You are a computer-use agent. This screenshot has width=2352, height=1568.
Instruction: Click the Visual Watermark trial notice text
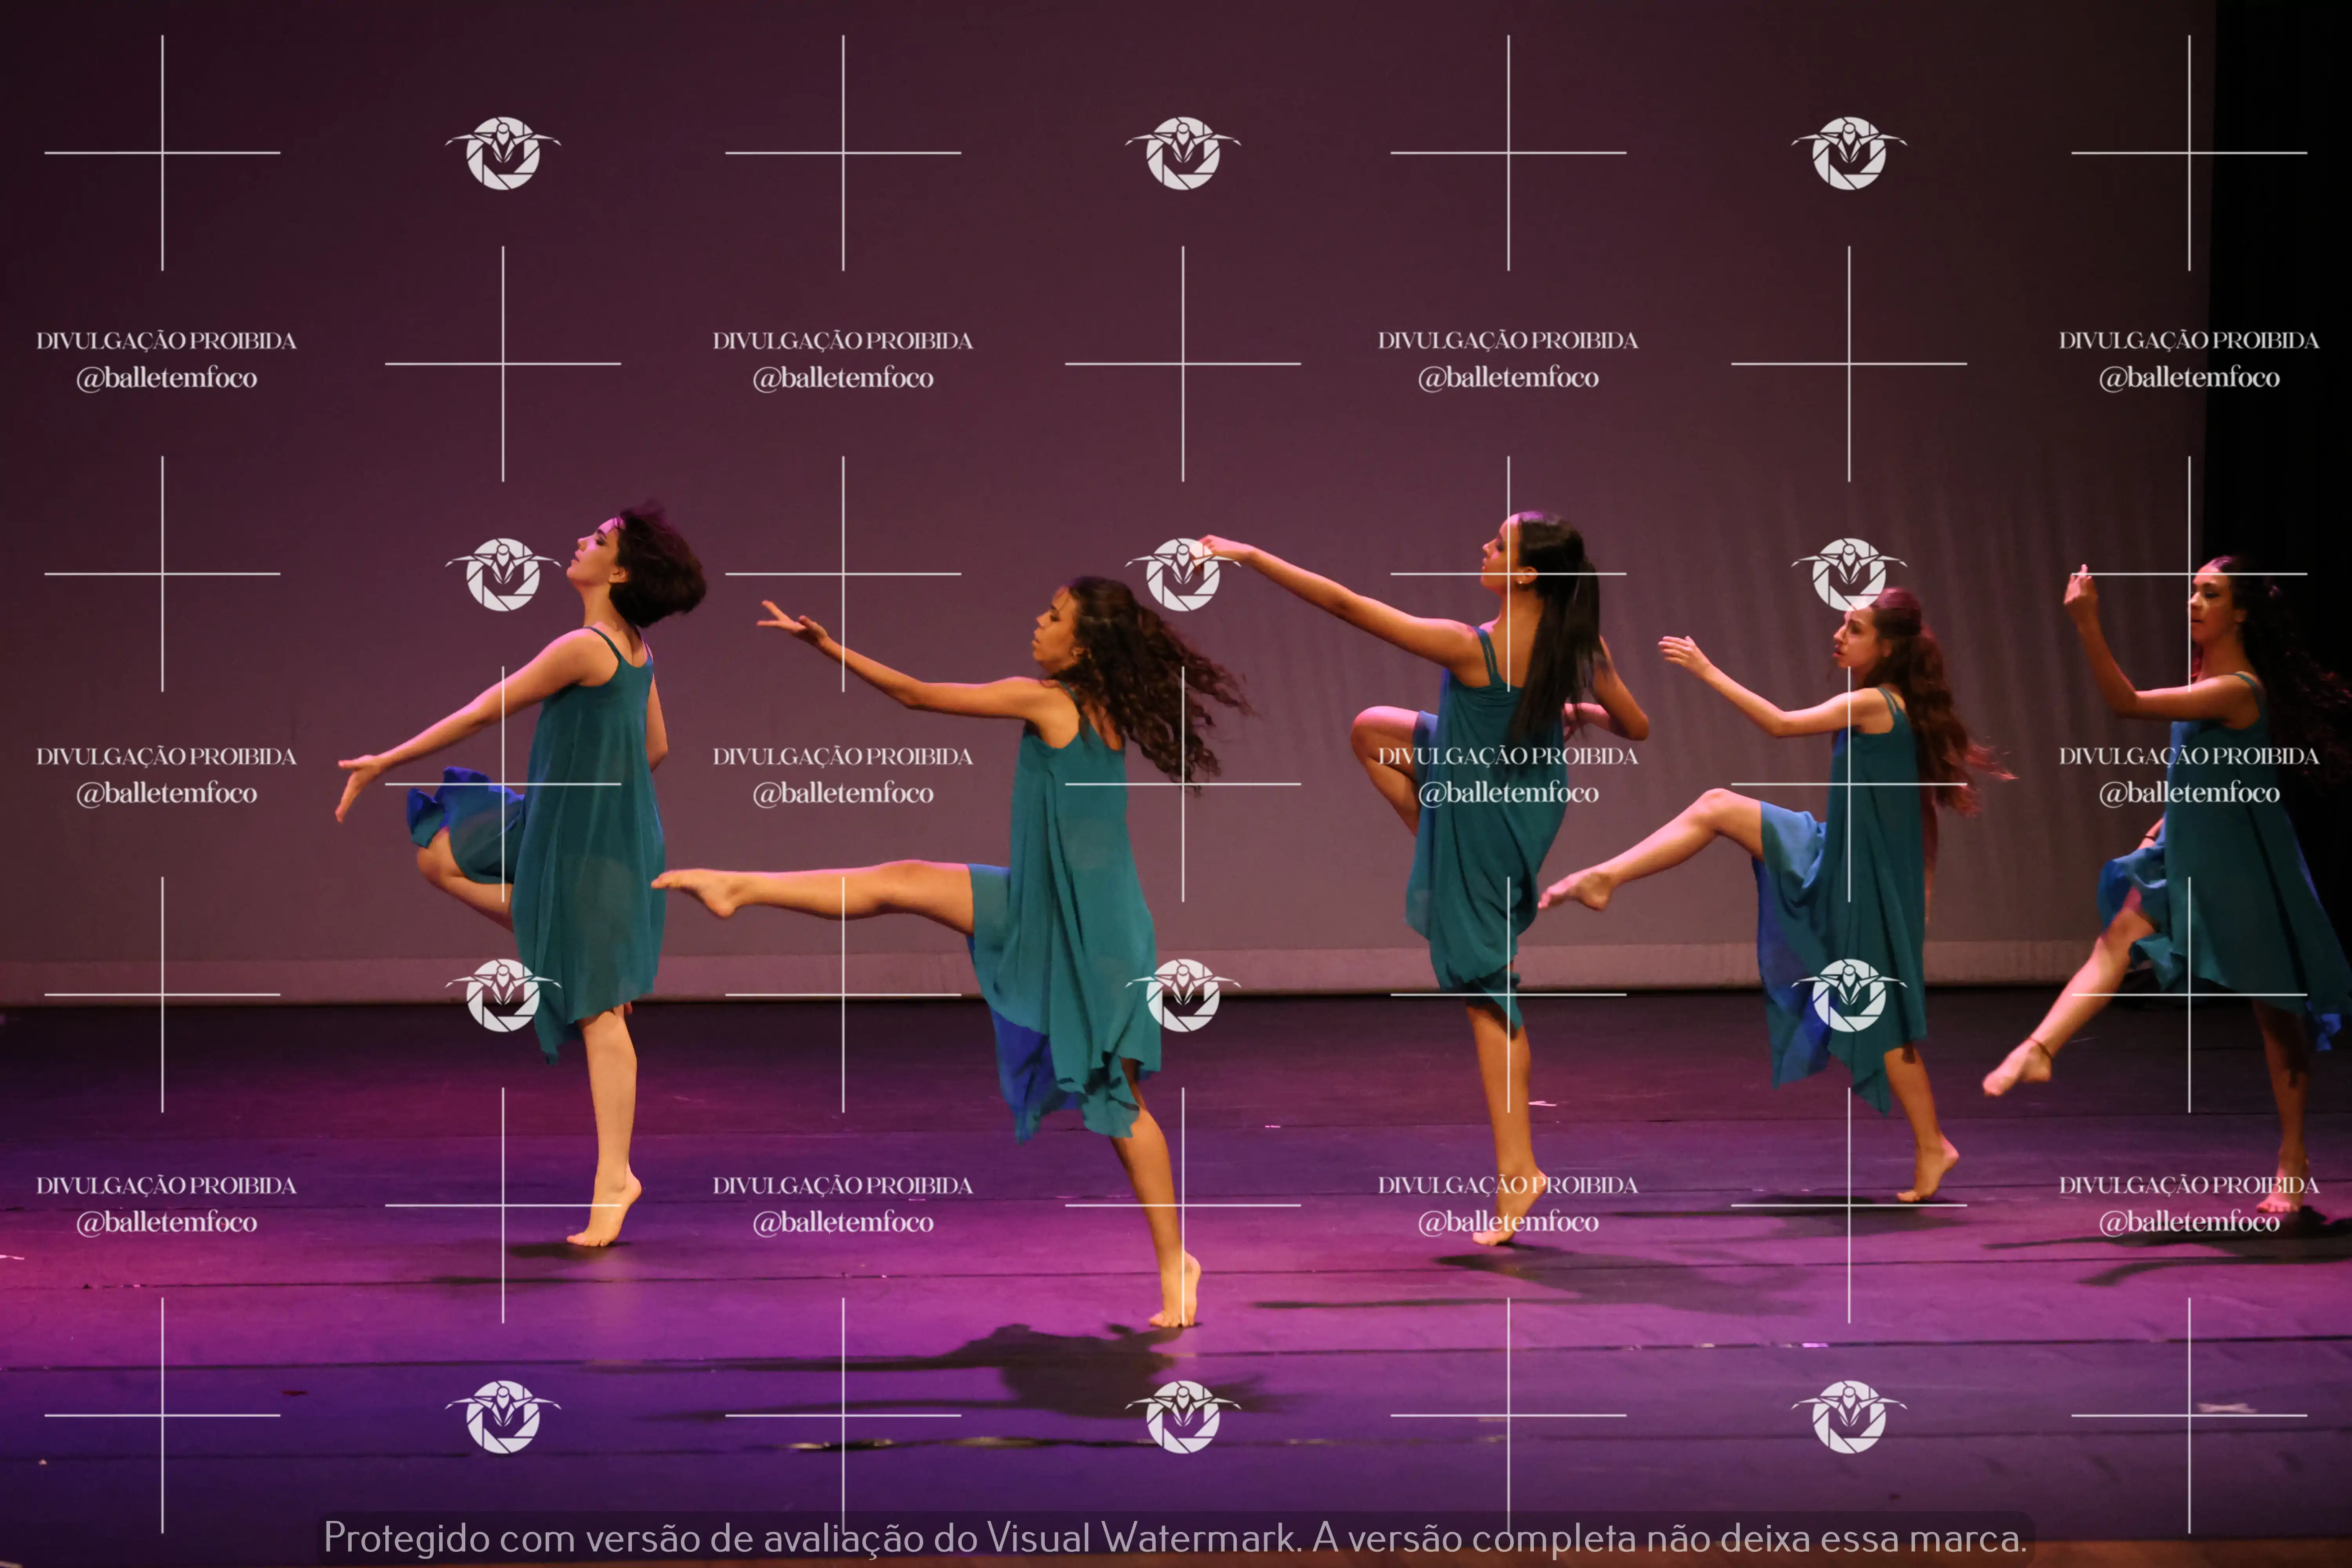pyautogui.click(x=1175, y=1537)
